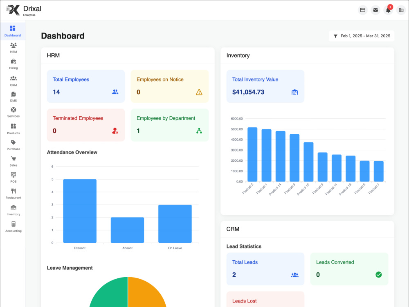Screen dimensions: 409x307
Task: Open the company building icon in header
Action: 401,10
